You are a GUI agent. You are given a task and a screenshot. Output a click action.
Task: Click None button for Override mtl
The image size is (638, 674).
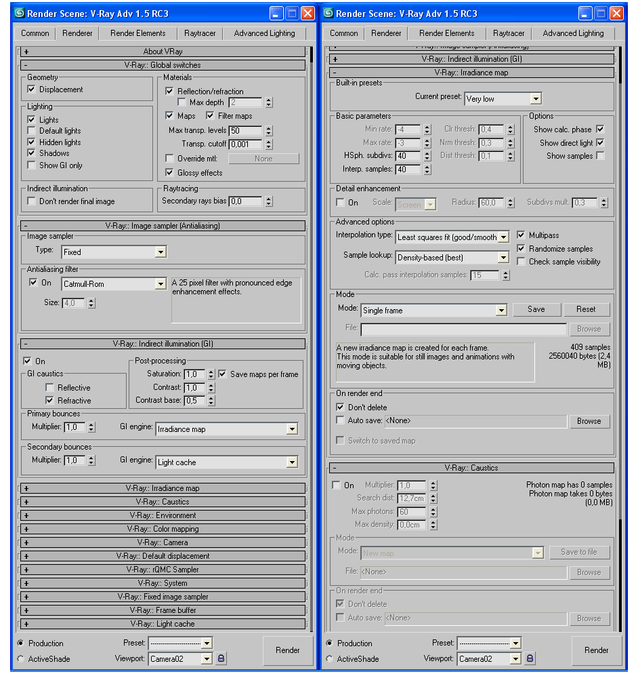coord(263,159)
